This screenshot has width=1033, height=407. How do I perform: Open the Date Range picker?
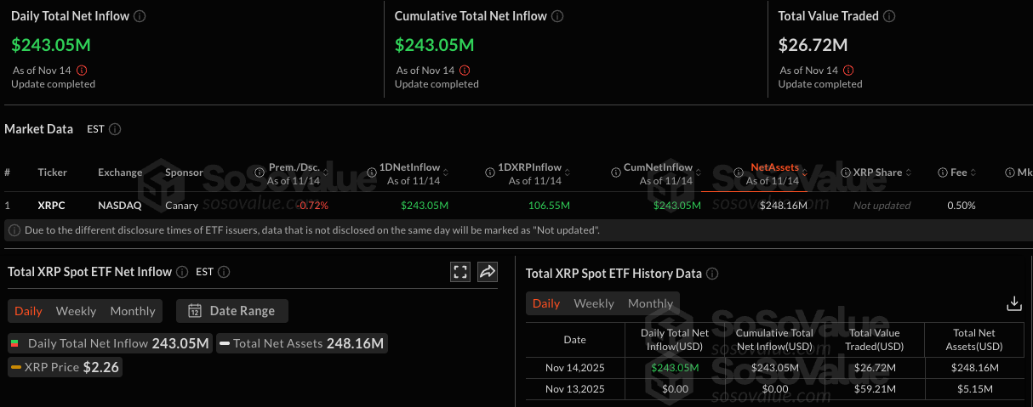232,311
